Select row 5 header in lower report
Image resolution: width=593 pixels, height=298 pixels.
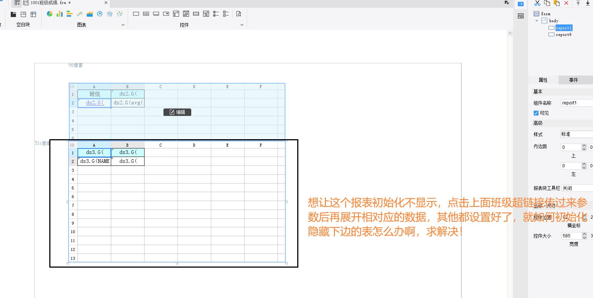(x=73, y=188)
